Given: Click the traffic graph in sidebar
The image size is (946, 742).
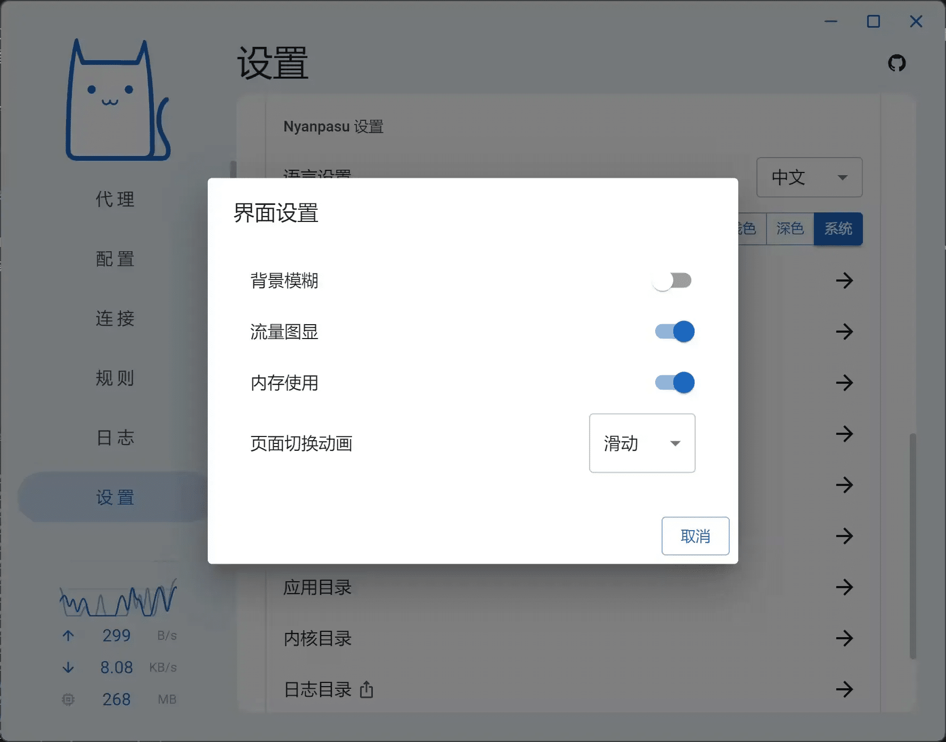Looking at the screenshot, I should tap(118, 599).
